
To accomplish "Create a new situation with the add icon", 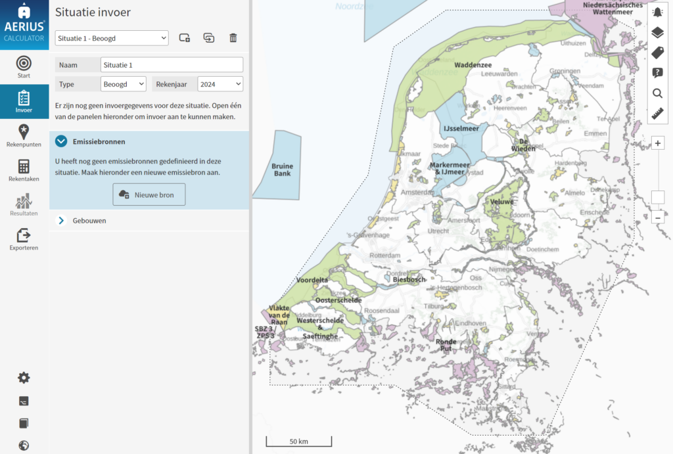I will (184, 37).
